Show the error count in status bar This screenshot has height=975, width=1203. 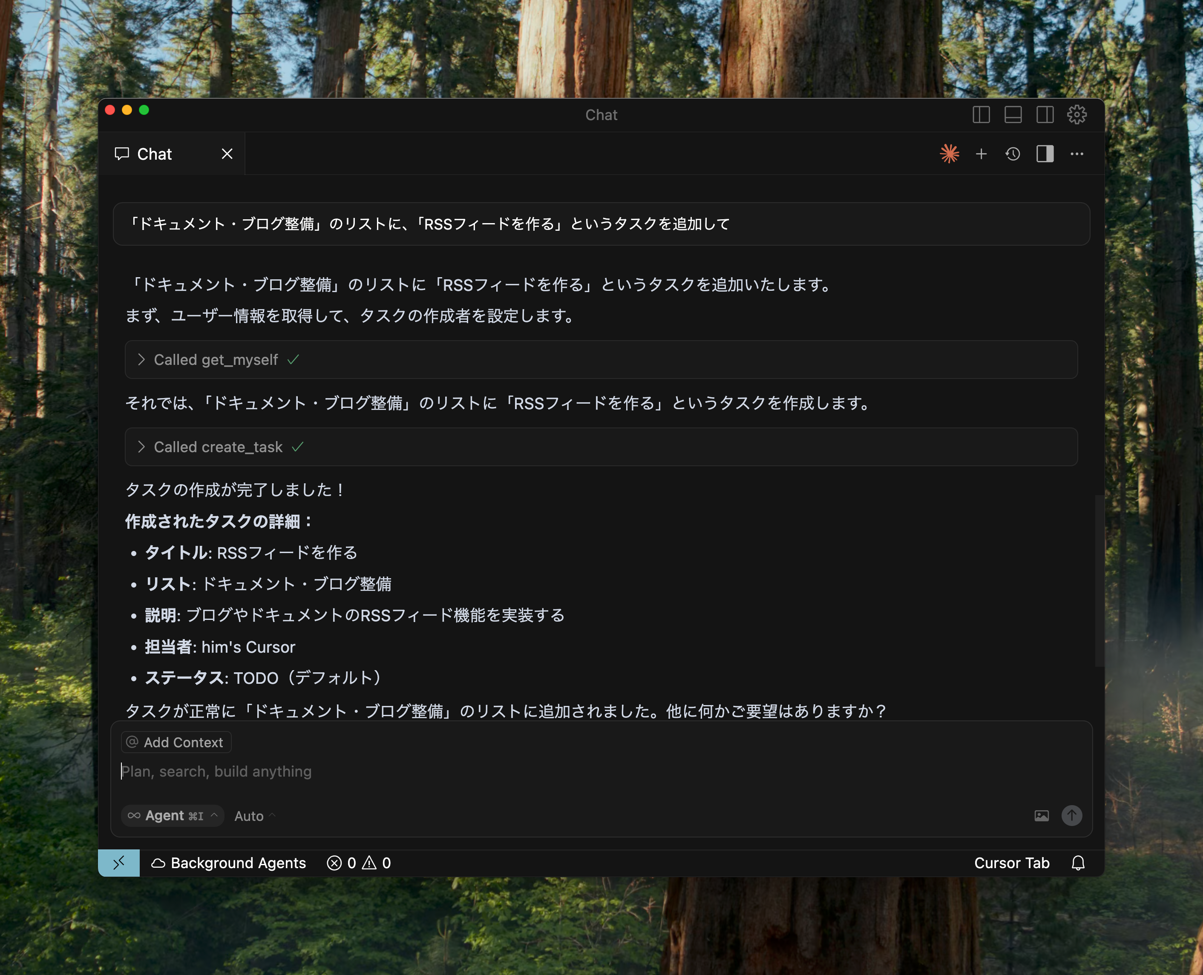pyautogui.click(x=341, y=863)
